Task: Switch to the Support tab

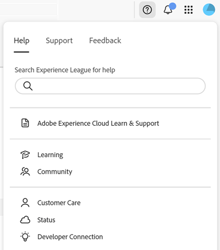Action: (x=59, y=41)
